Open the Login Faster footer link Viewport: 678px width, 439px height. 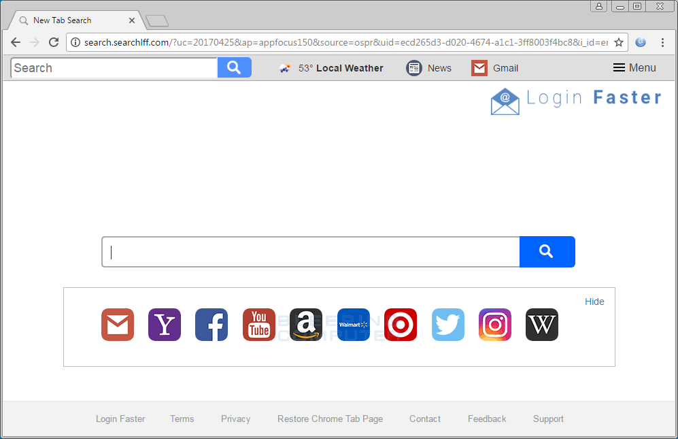[x=120, y=419]
